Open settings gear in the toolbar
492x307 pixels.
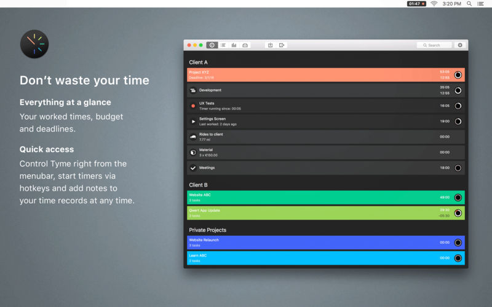click(x=460, y=45)
